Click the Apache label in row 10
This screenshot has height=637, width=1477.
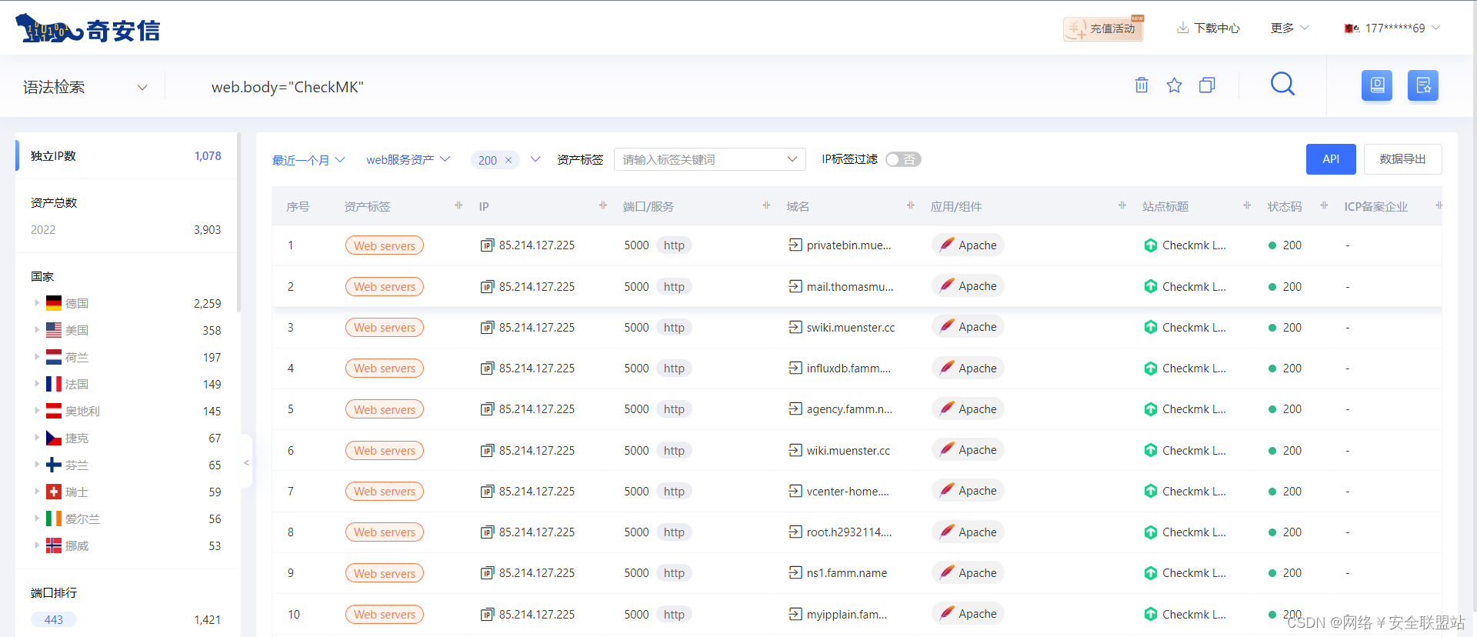click(x=978, y=614)
